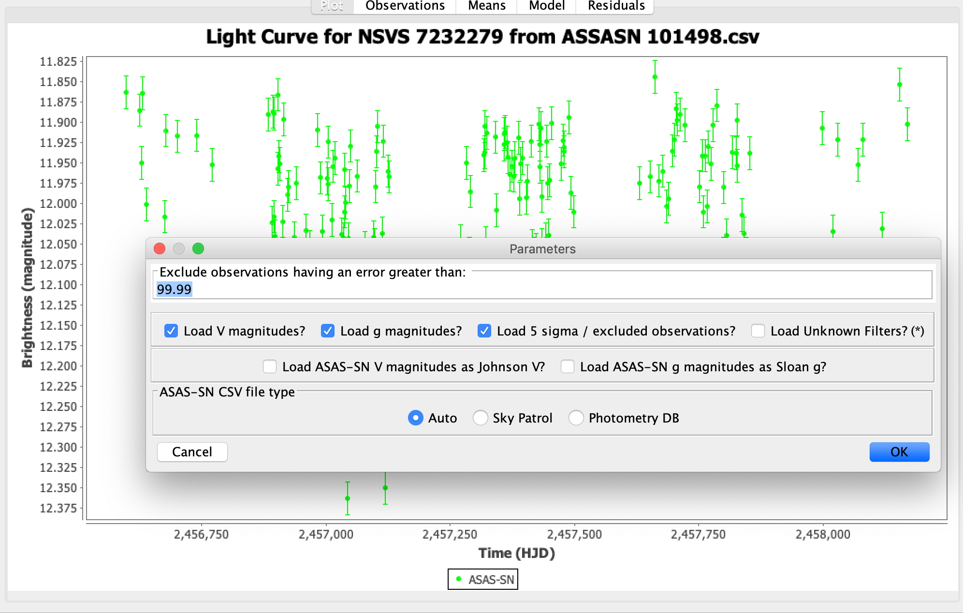Enable ASAS-SN V magnitudes as Johnson V

[270, 366]
